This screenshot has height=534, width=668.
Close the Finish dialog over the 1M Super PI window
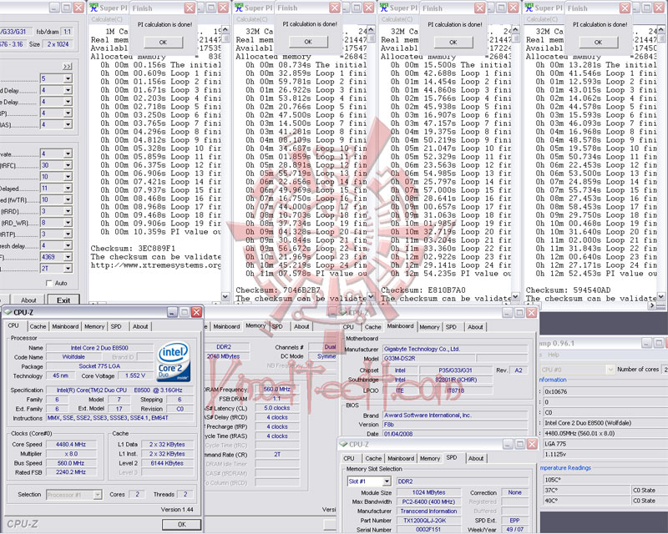190,8
